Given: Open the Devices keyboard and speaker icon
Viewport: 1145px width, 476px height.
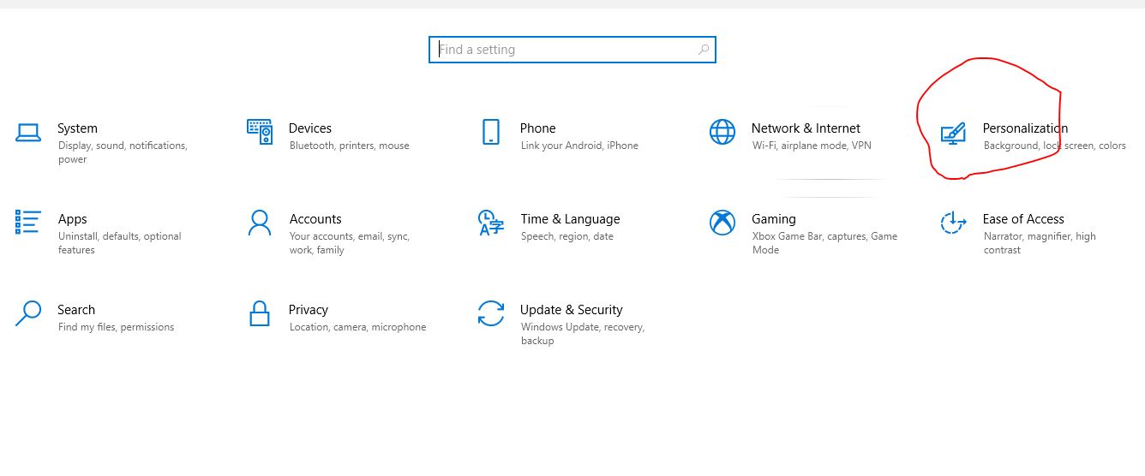Looking at the screenshot, I should [x=260, y=132].
